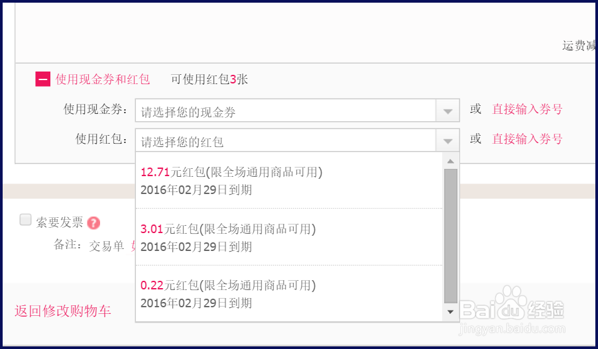The image size is (598, 349).
Task: Open the 使用现金券 dropdown arrow
Action: 448,111
